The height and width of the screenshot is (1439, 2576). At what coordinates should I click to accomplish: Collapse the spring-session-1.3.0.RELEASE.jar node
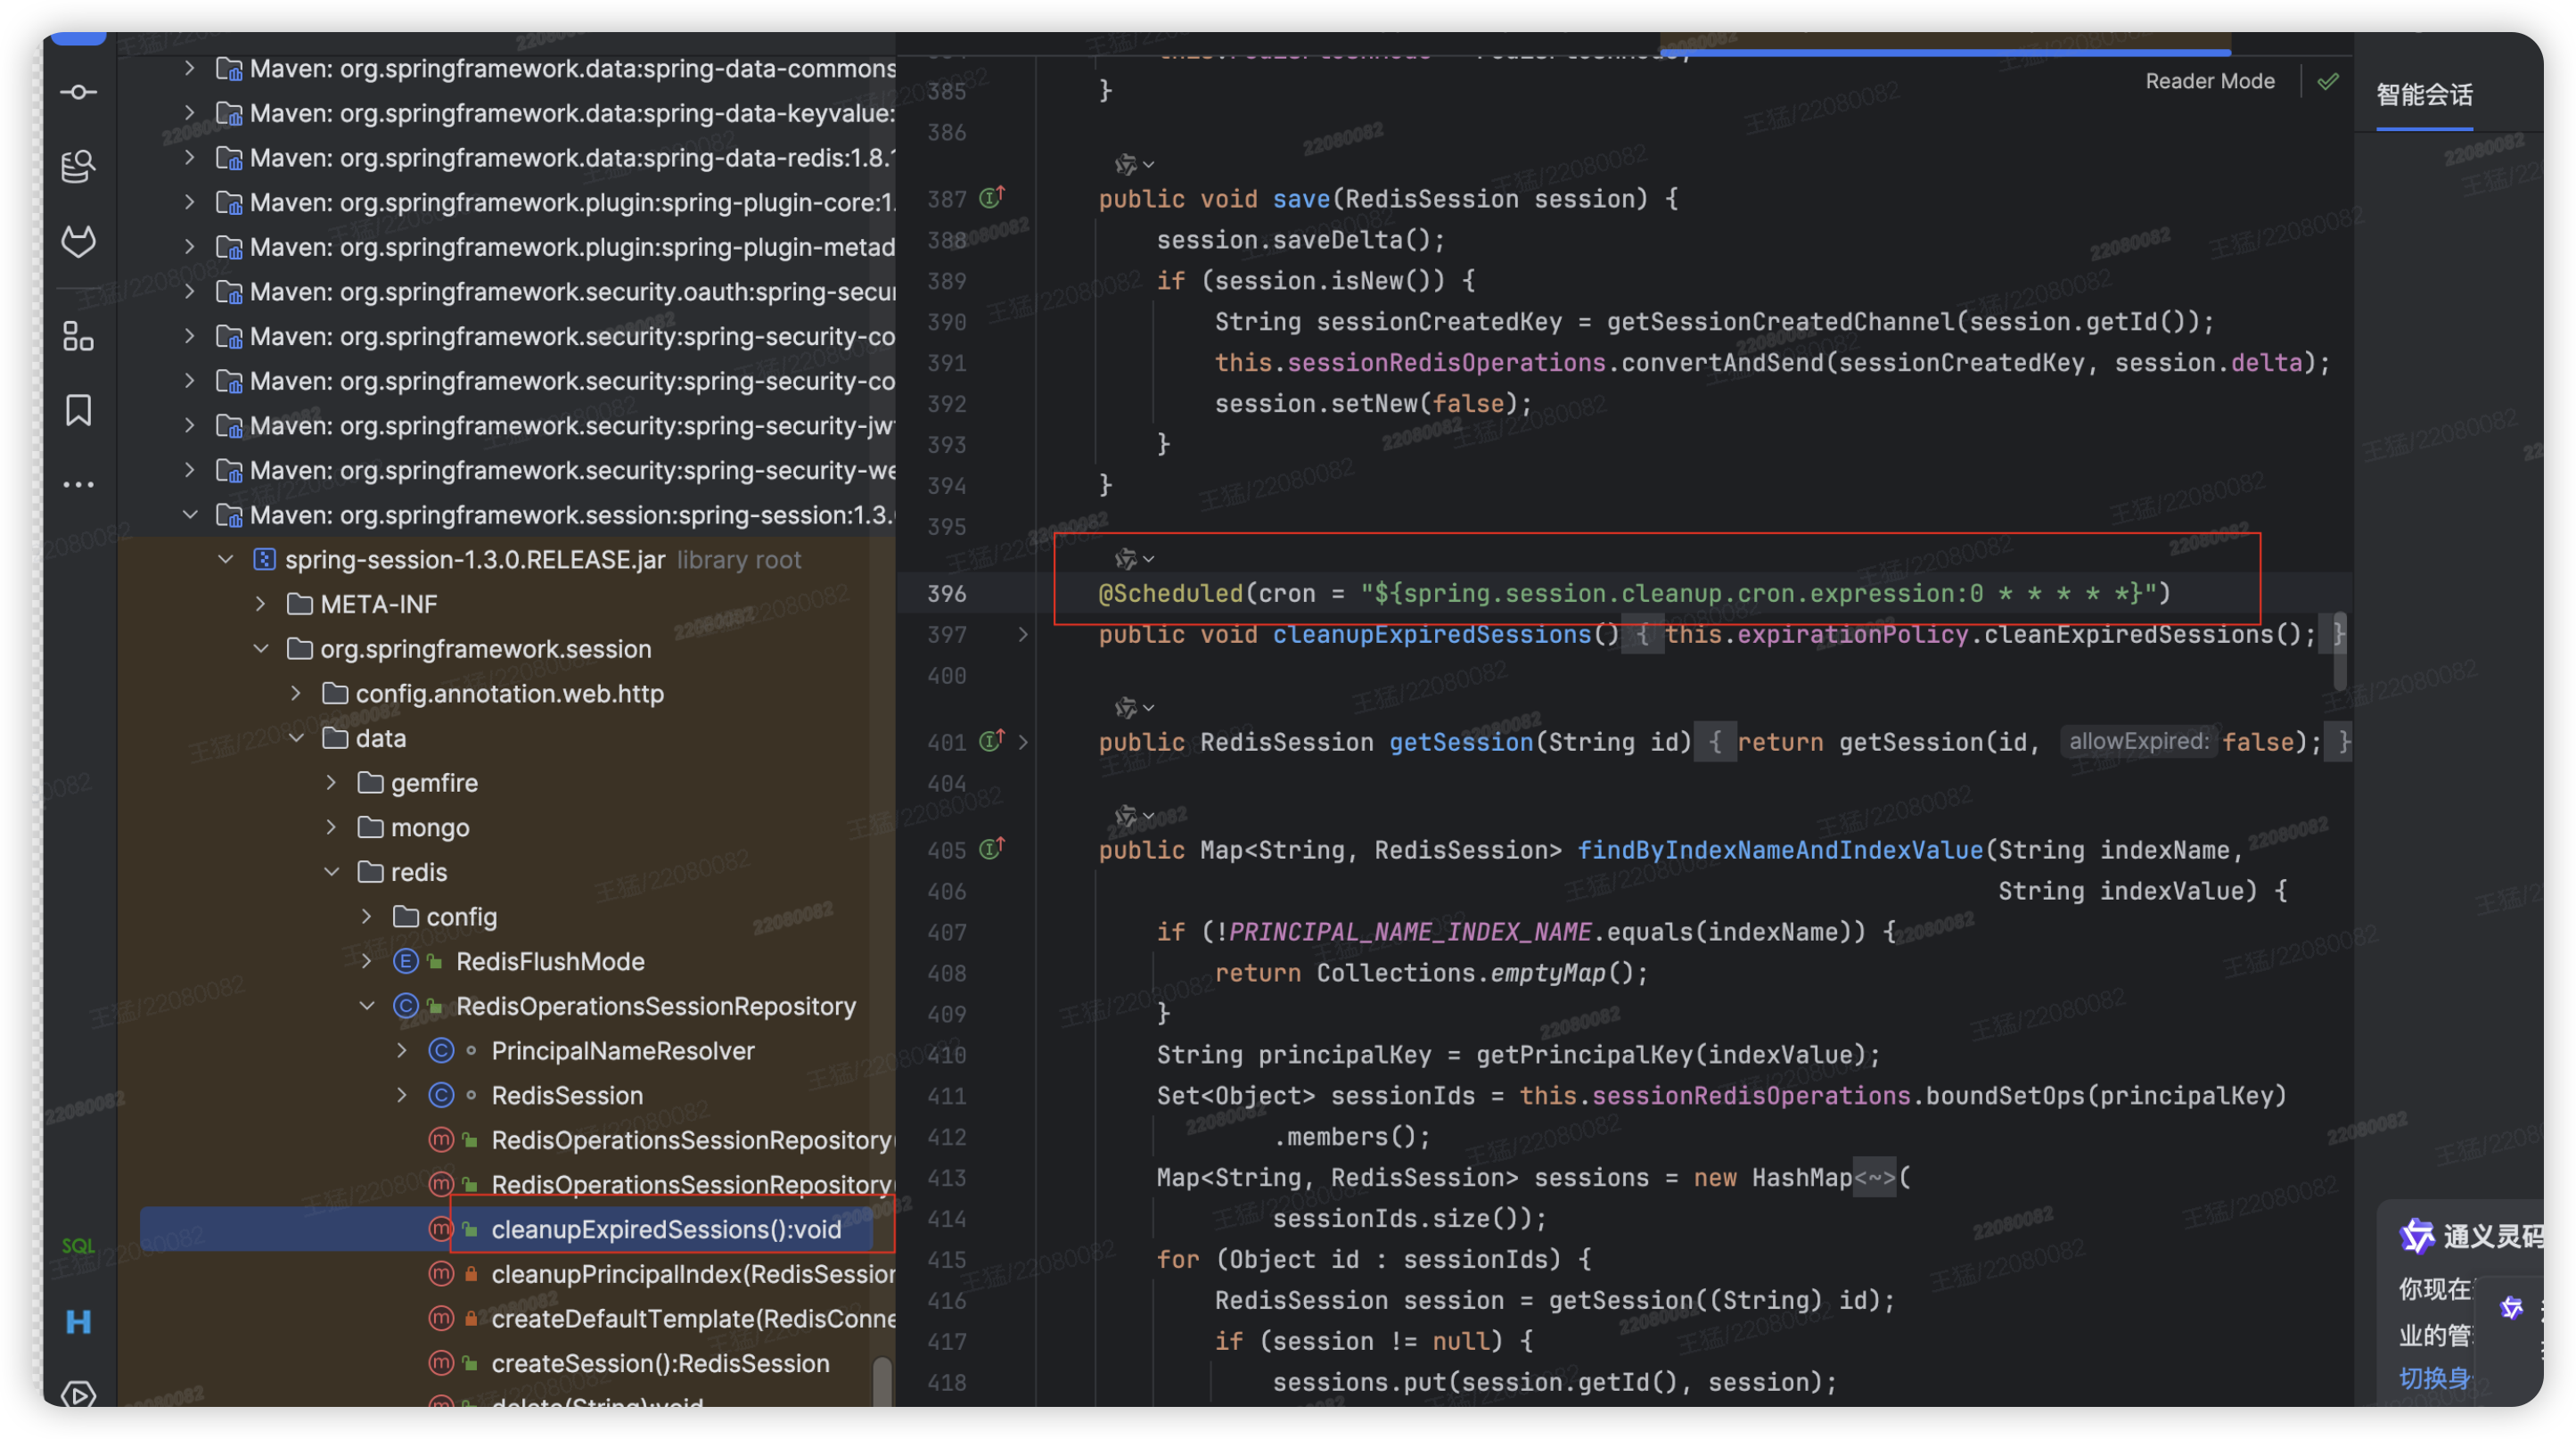(225, 559)
